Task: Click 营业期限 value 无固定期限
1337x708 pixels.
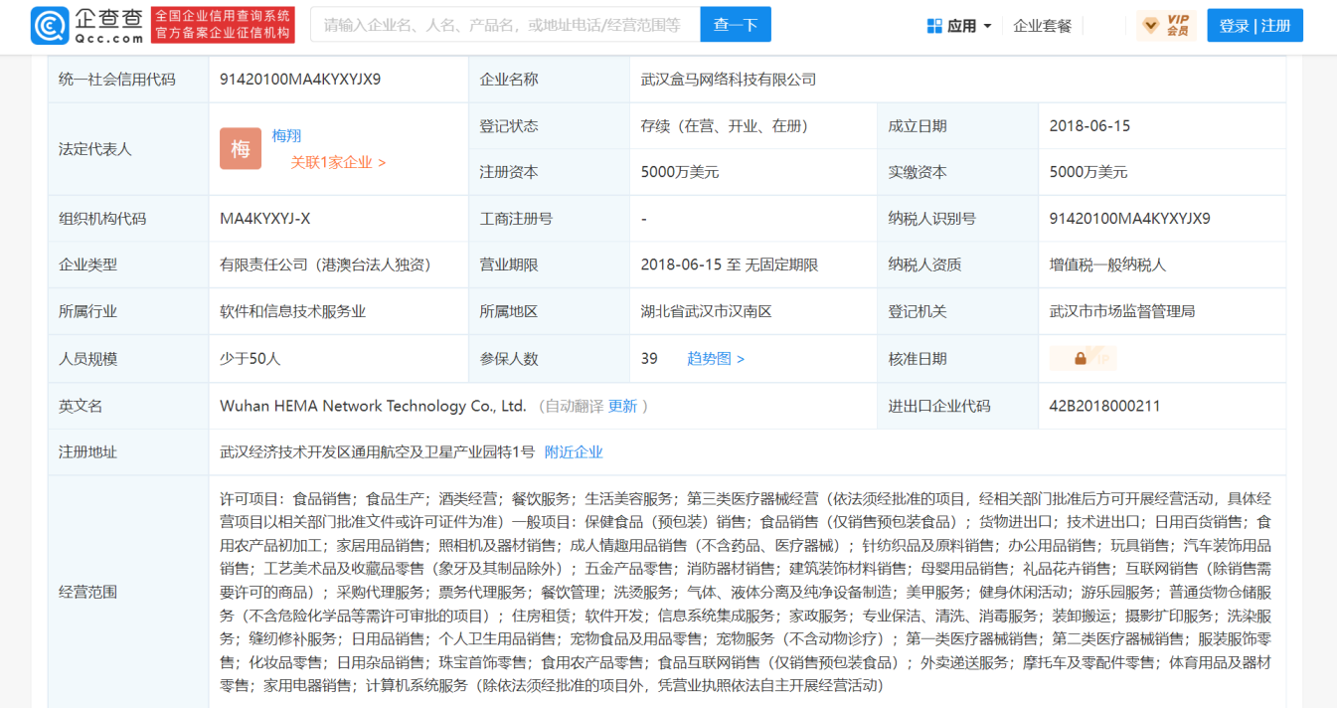Action: point(781,265)
